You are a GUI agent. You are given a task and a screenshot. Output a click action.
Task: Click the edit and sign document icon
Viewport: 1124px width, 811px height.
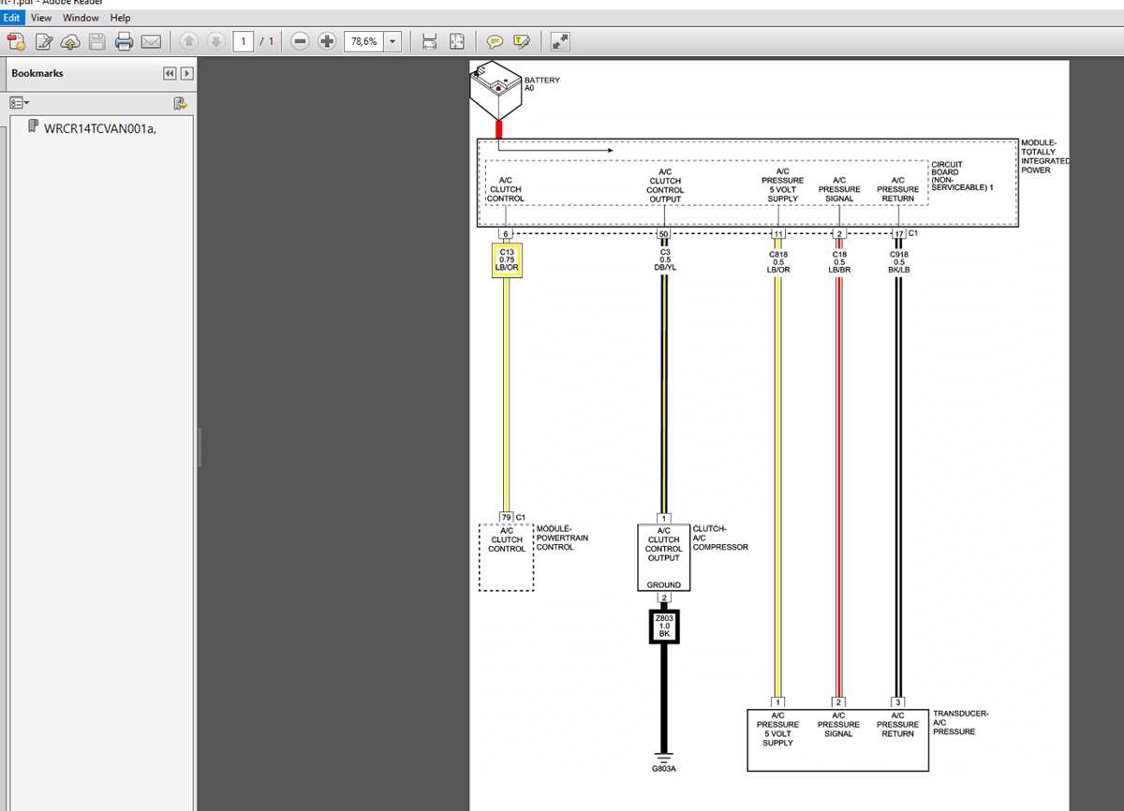(43, 41)
